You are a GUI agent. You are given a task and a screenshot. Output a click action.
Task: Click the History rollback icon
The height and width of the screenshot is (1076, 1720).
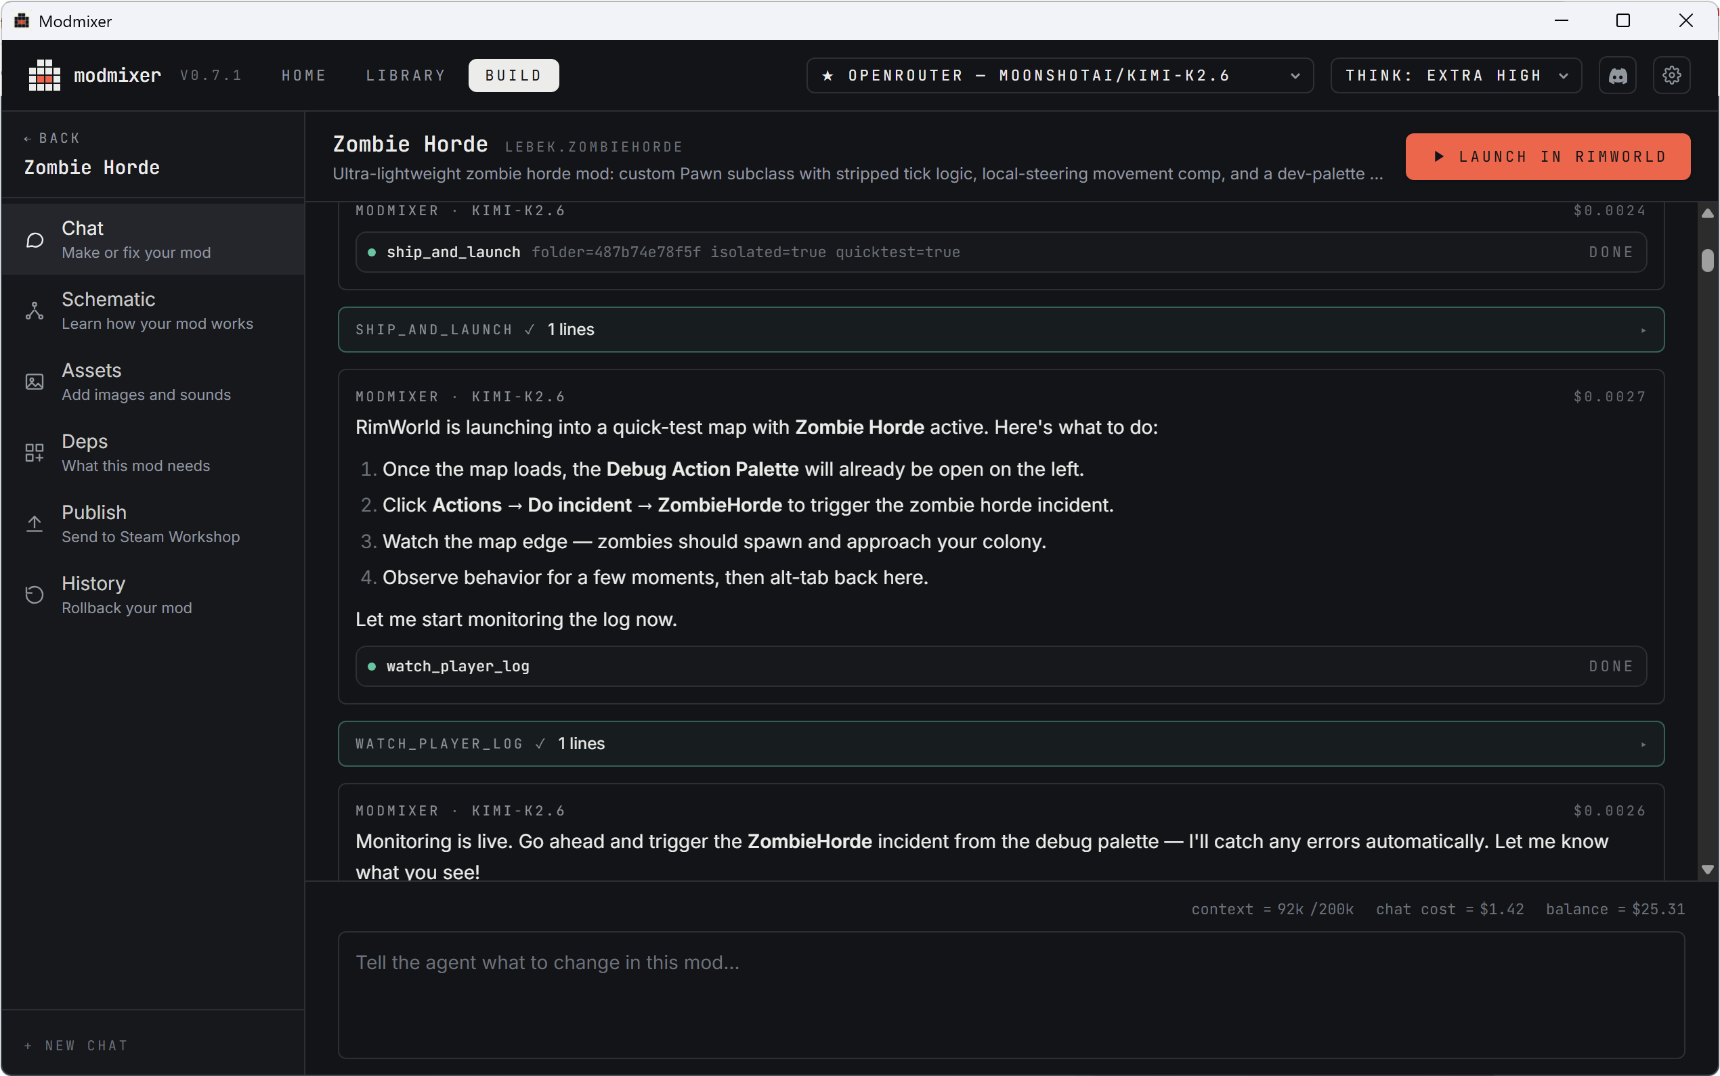(34, 595)
